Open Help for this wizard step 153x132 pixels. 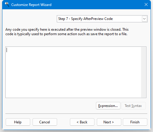[x=18, y=122]
